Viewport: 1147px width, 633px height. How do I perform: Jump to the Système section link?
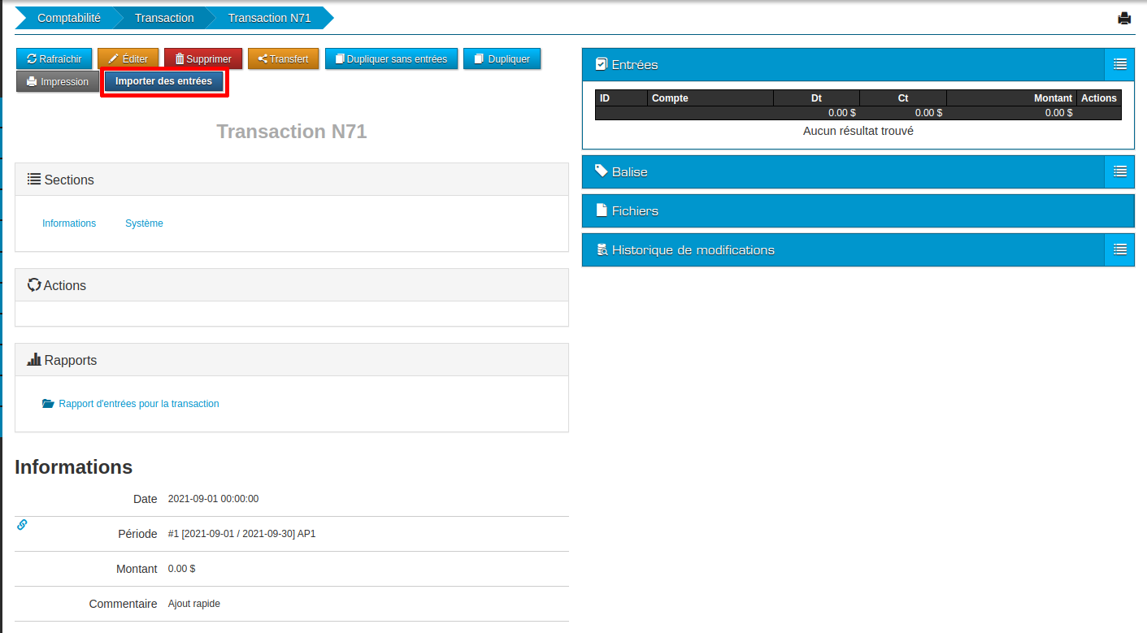[x=144, y=223]
